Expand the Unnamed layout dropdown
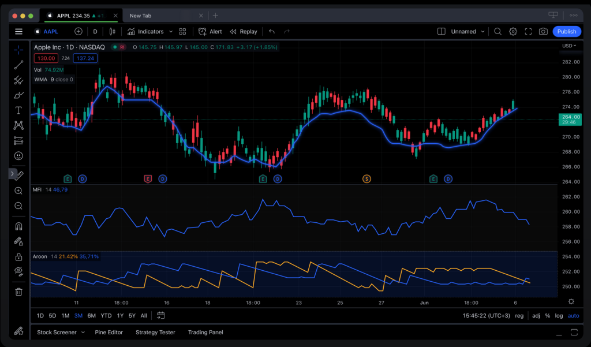The image size is (591, 347). point(482,32)
